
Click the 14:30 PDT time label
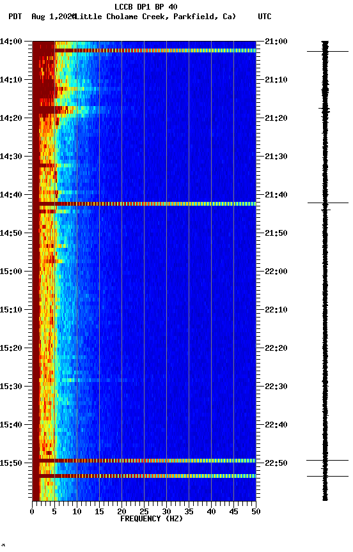11,157
